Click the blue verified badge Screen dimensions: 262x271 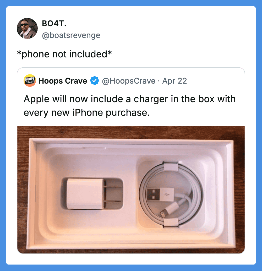[x=95, y=81]
